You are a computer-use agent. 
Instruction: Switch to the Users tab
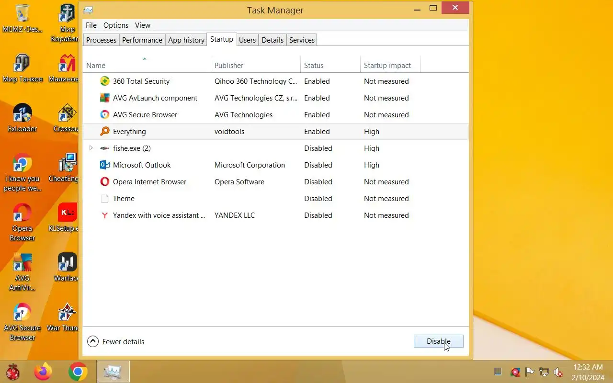pyautogui.click(x=247, y=40)
